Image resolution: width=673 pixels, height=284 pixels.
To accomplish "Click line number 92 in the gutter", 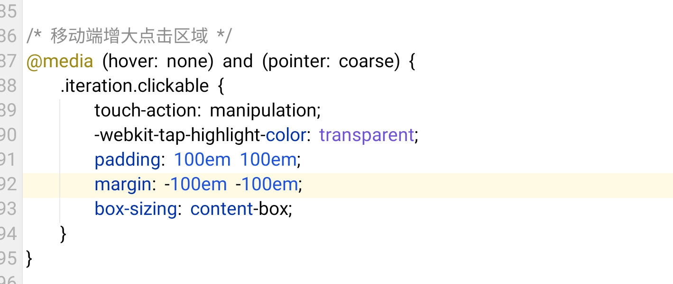I will click(x=9, y=184).
